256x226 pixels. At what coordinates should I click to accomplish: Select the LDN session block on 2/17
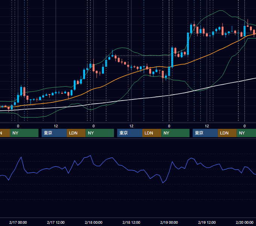coord(76,133)
